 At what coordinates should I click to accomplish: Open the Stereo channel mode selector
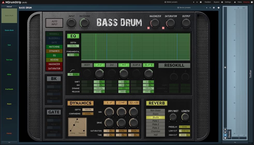(x=229, y=134)
